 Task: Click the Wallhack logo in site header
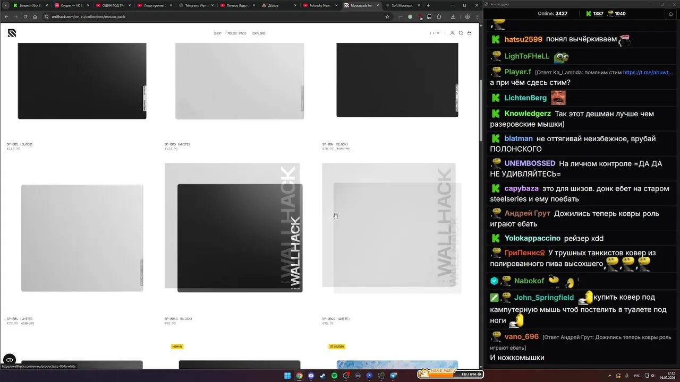pyautogui.click(x=12, y=33)
